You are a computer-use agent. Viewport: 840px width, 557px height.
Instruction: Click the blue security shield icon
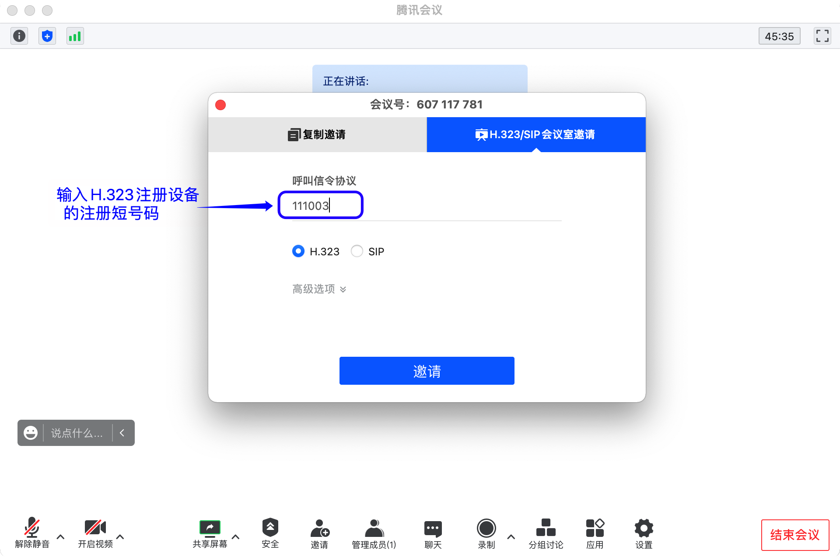pyautogui.click(x=47, y=36)
